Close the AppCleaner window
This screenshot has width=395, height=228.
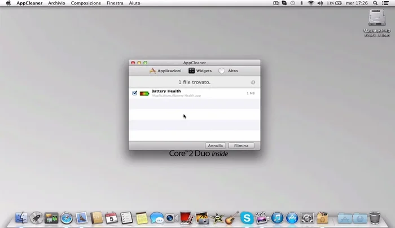[x=133, y=63]
